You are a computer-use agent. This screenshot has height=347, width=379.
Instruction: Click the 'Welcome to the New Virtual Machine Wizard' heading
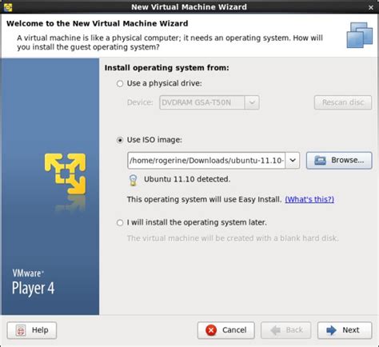pyautogui.click(x=98, y=23)
